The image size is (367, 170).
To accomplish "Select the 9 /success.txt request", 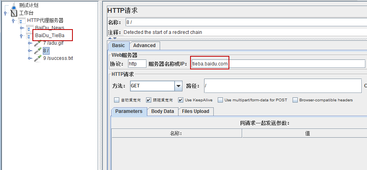I will coord(58,58).
